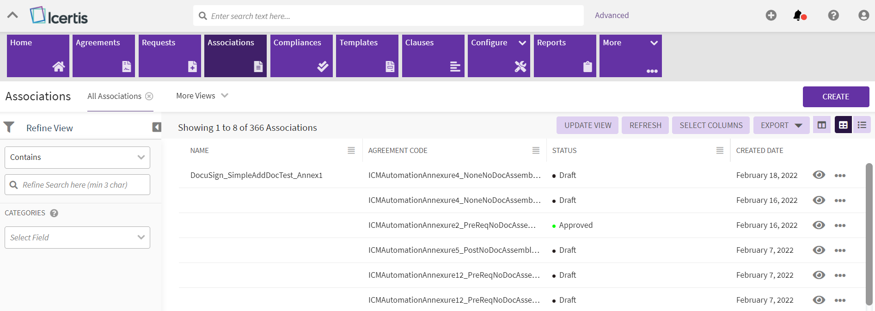Image resolution: width=875 pixels, height=311 pixels.
Task: Expand the Contains filter dropdown
Action: 77,158
